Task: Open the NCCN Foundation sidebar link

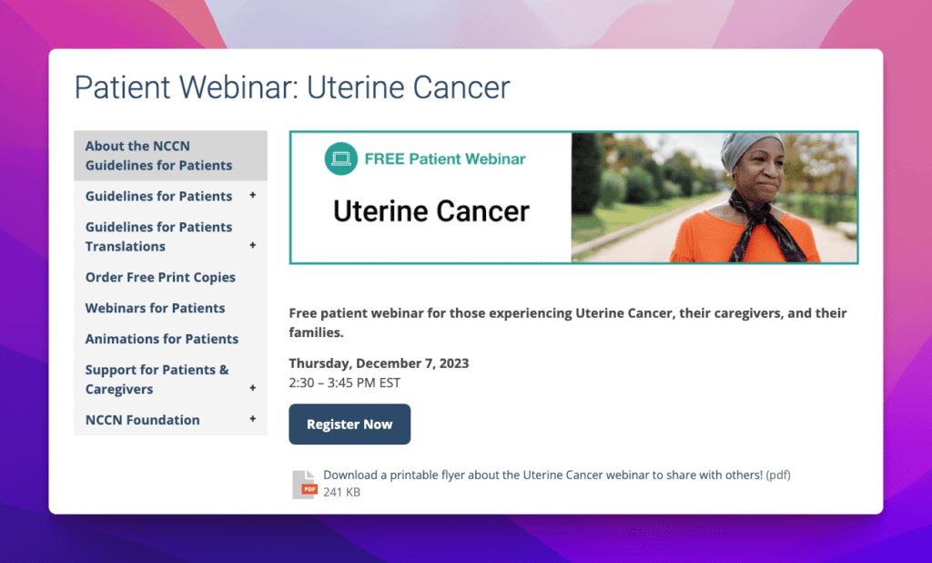Action: (x=143, y=420)
